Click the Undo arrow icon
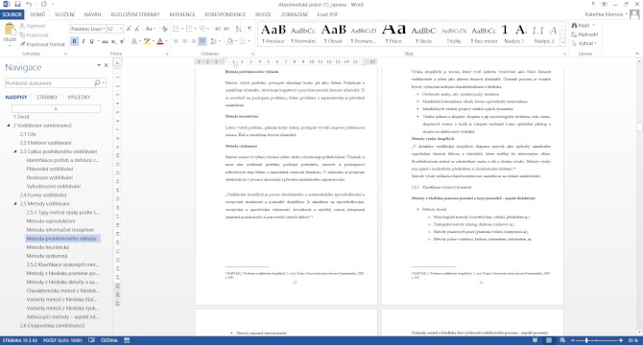643x345 pixels. tap(29, 4)
